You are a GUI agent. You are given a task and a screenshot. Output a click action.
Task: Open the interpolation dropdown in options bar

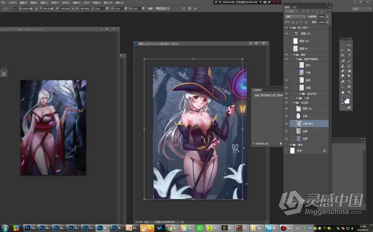162,8
